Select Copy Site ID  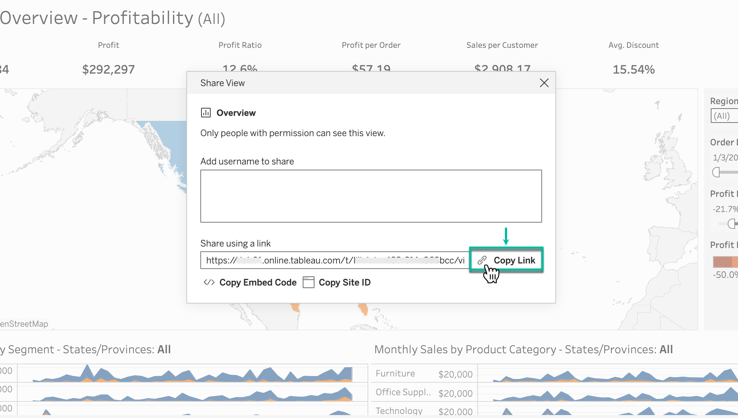pyautogui.click(x=345, y=282)
